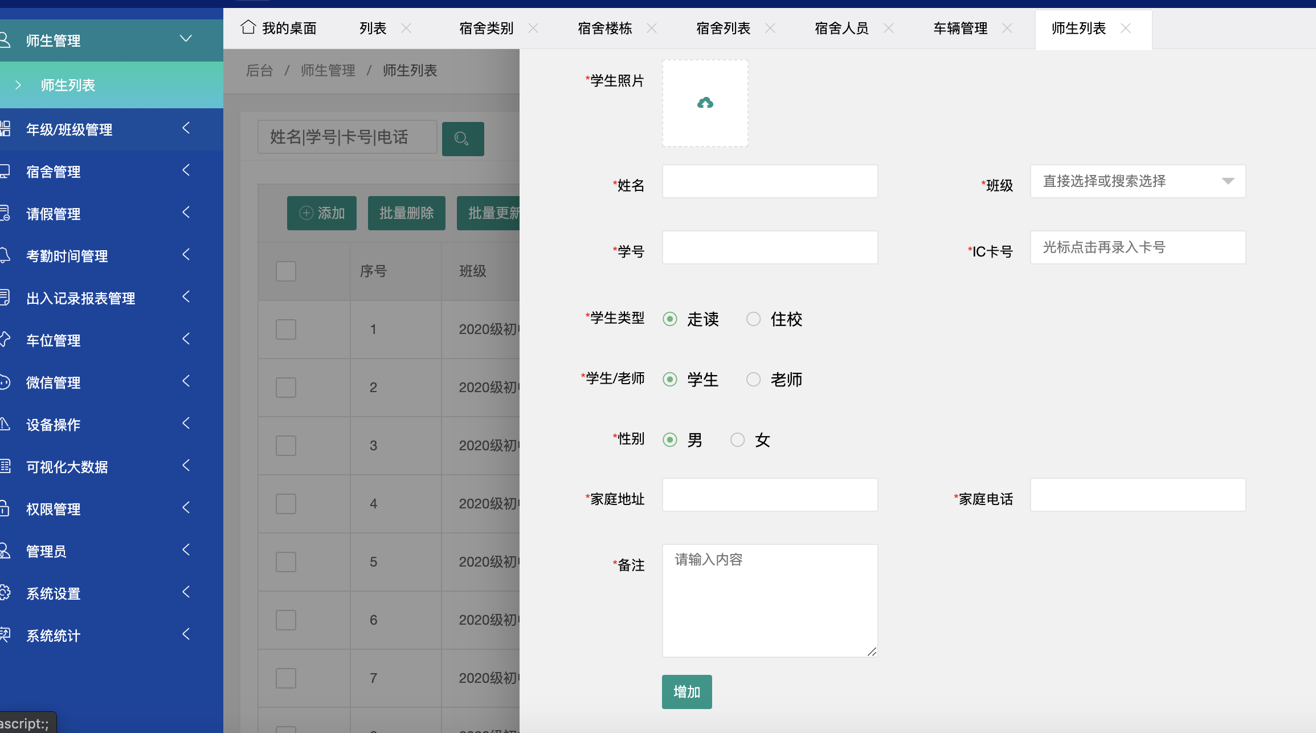The image size is (1316, 733).
Task: Click the search magnifier button
Action: tap(463, 139)
